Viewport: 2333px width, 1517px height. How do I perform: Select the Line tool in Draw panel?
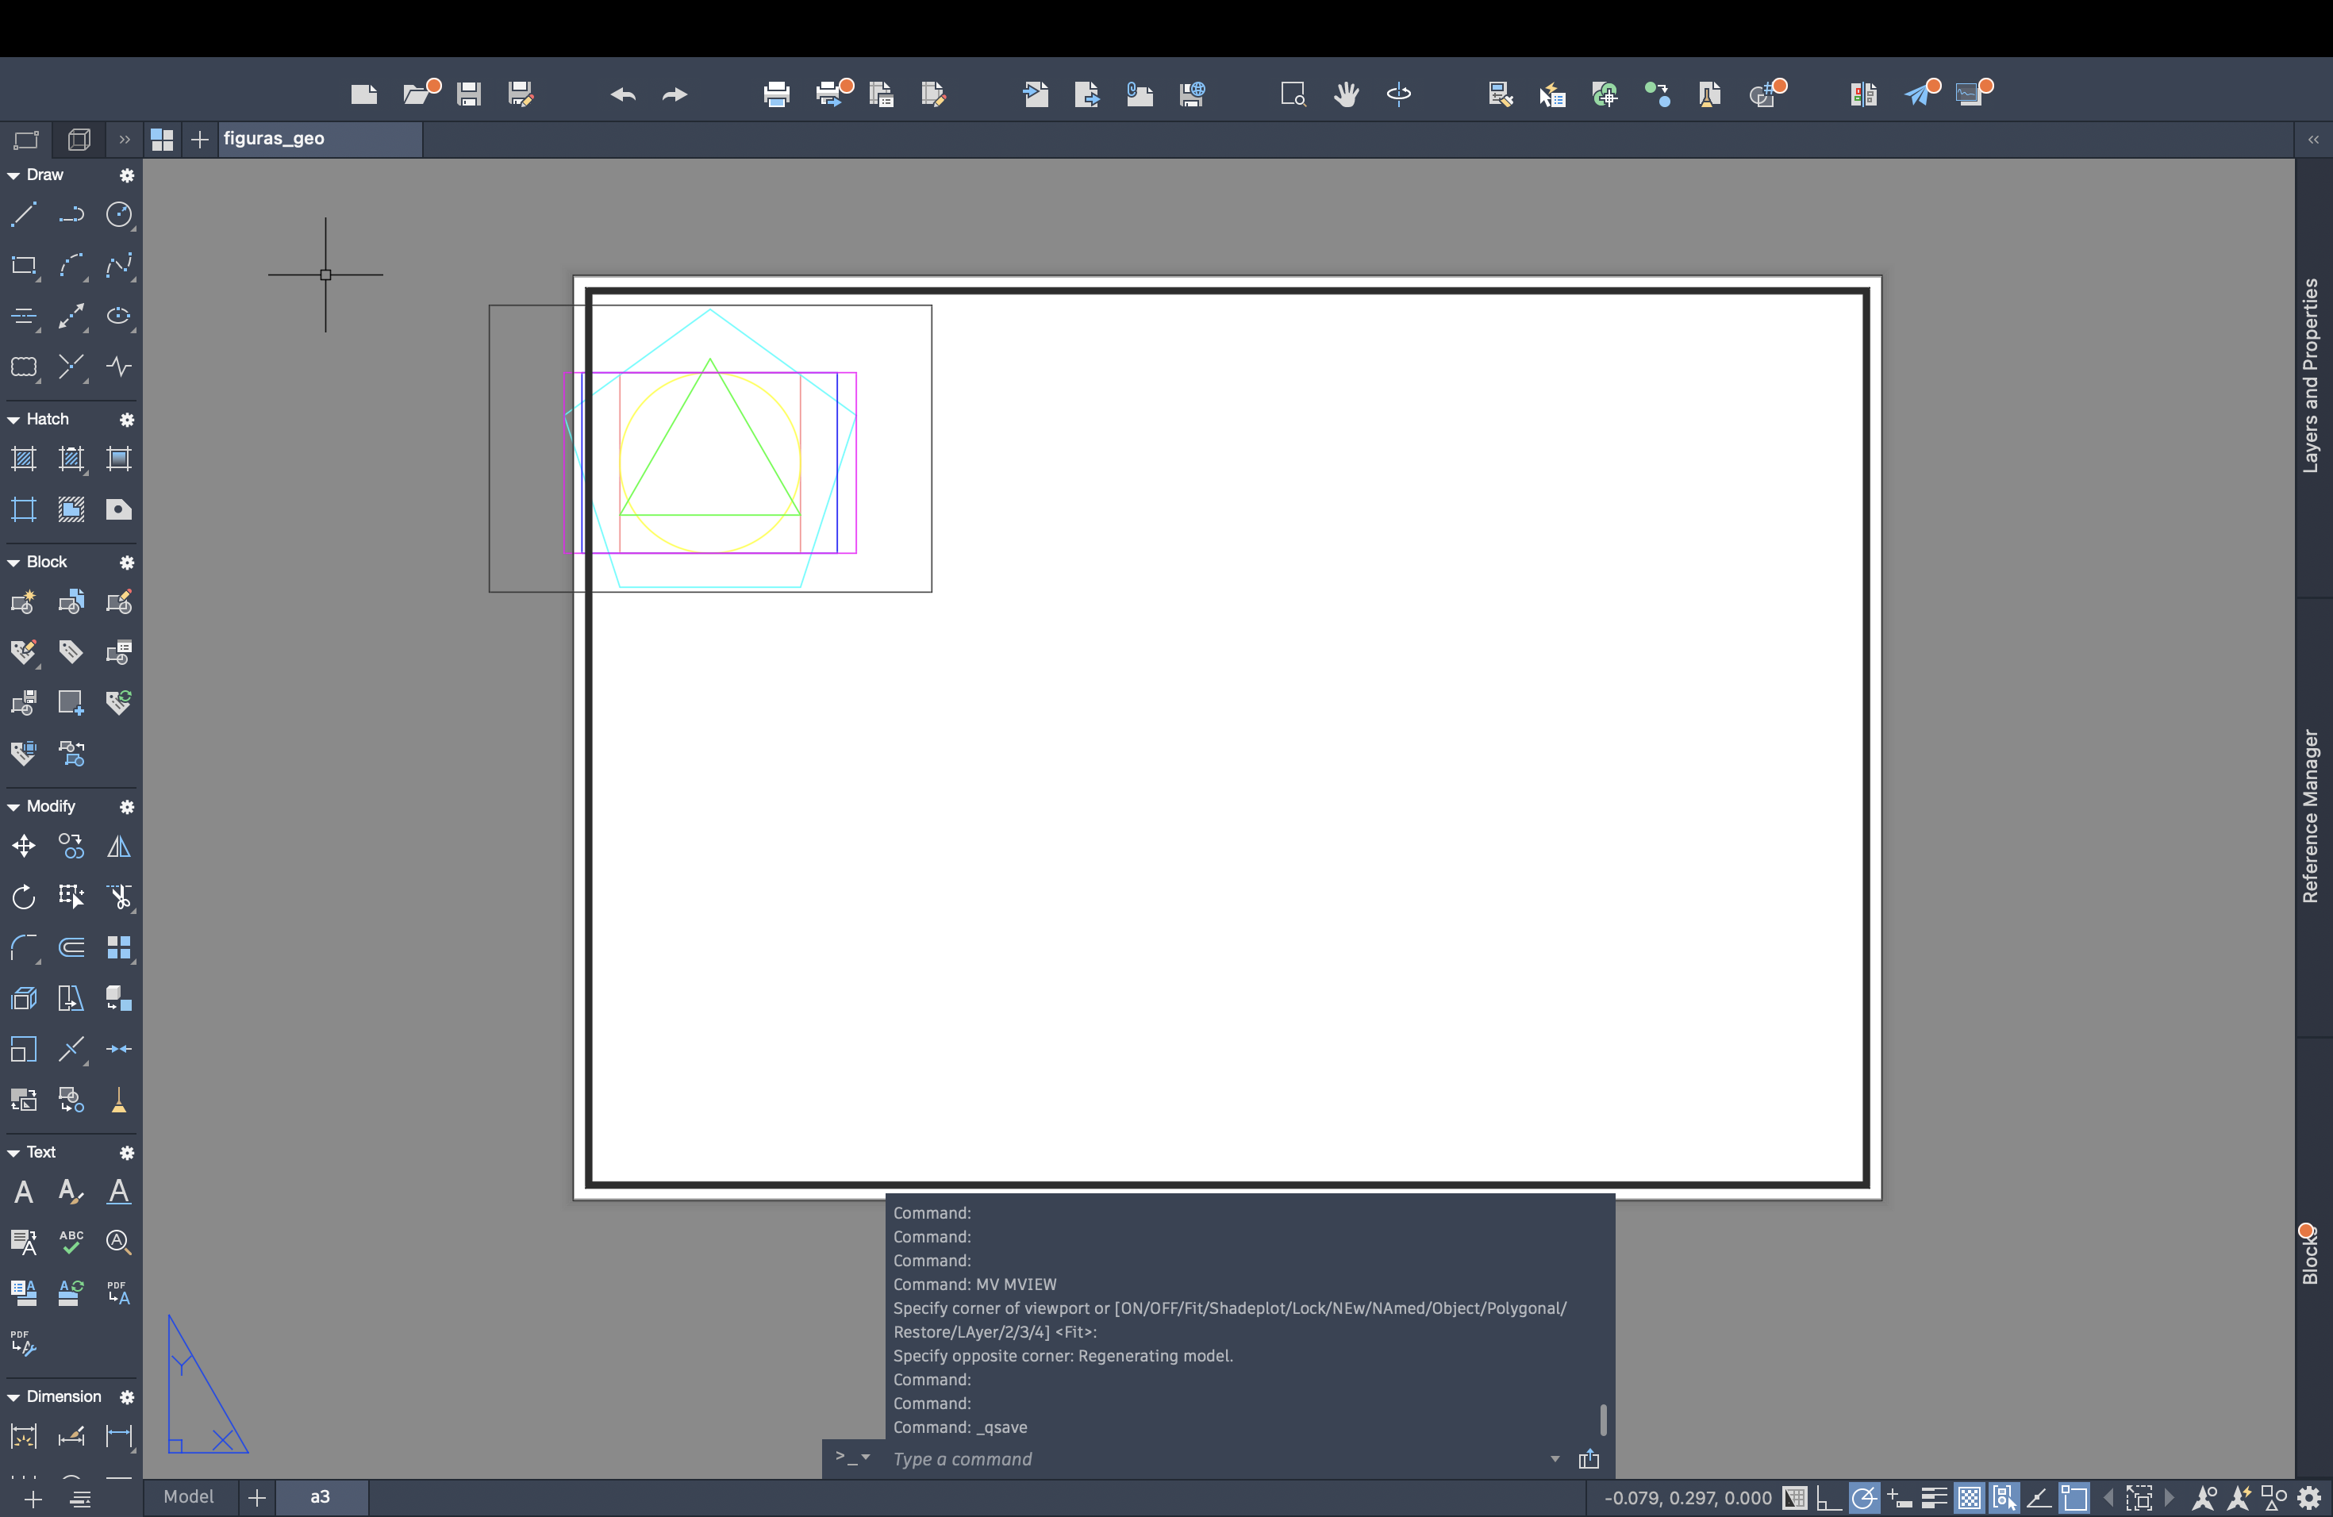click(24, 213)
